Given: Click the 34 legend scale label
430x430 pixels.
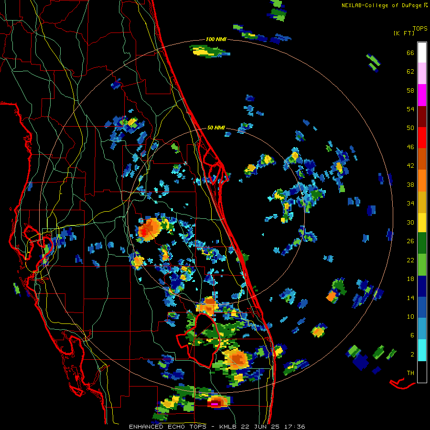Looking at the screenshot, I should click(410, 203).
